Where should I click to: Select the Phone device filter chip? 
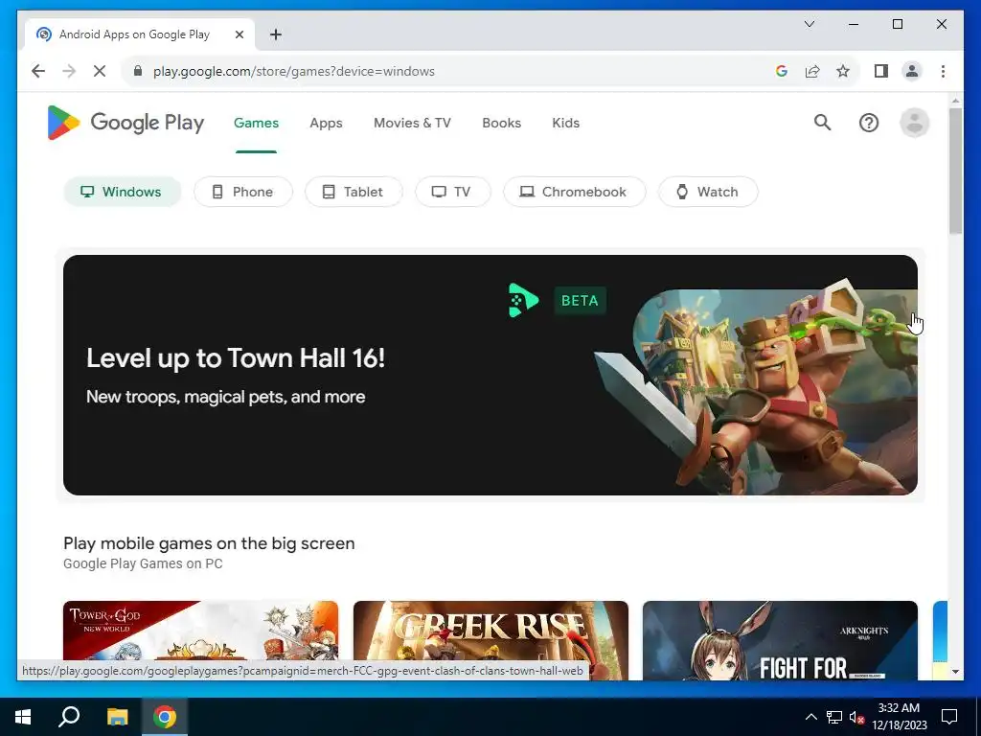(x=242, y=192)
